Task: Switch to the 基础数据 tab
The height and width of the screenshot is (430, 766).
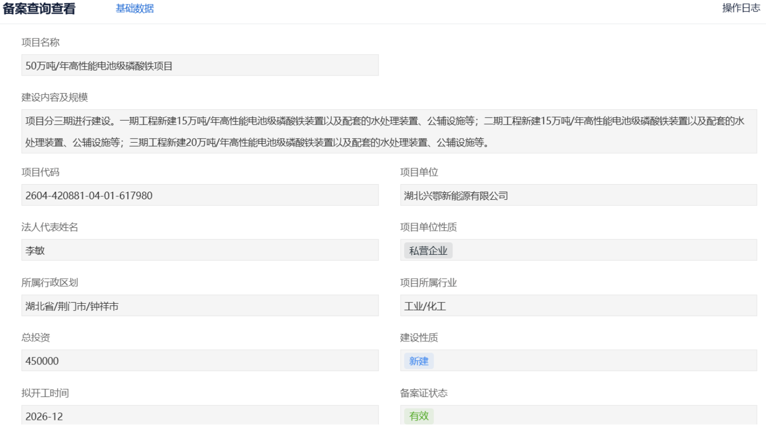Action: click(135, 9)
